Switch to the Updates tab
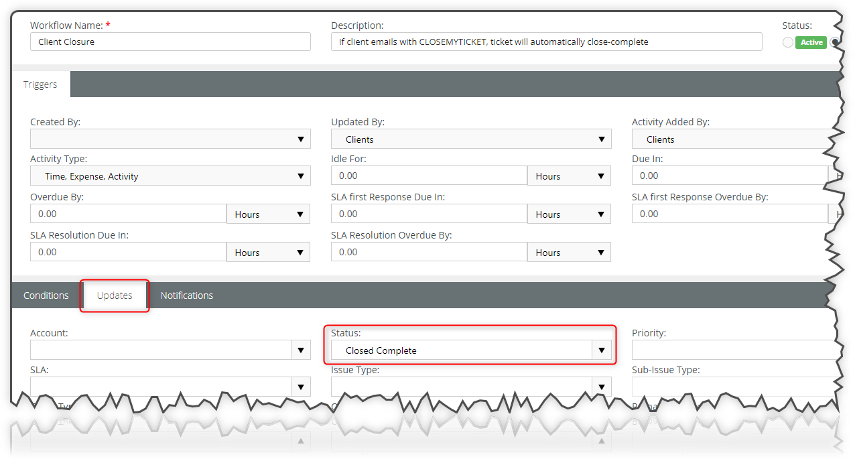Image resolution: width=855 pixels, height=465 pixels. tap(114, 295)
